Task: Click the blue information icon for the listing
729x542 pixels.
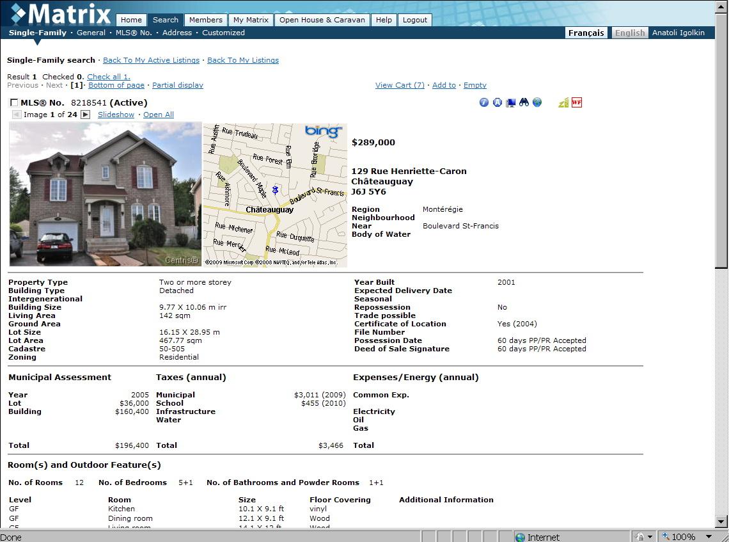Action: coord(484,102)
